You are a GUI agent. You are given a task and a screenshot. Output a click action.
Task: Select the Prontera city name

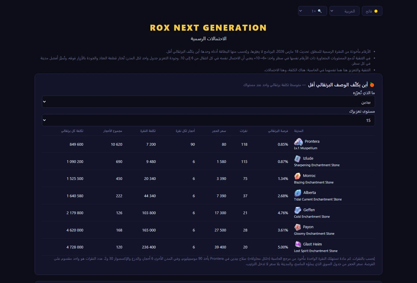point(312,141)
